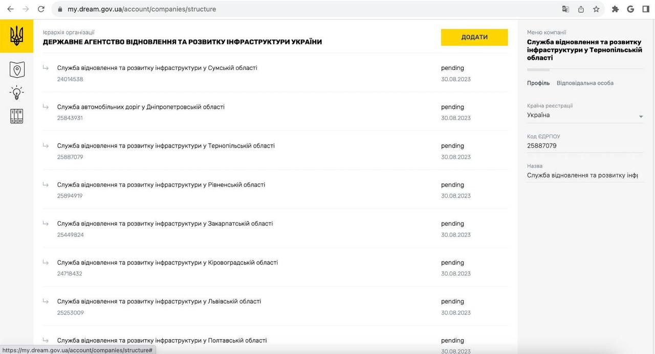
Task: Switch to the Профіль tab
Action: point(538,83)
